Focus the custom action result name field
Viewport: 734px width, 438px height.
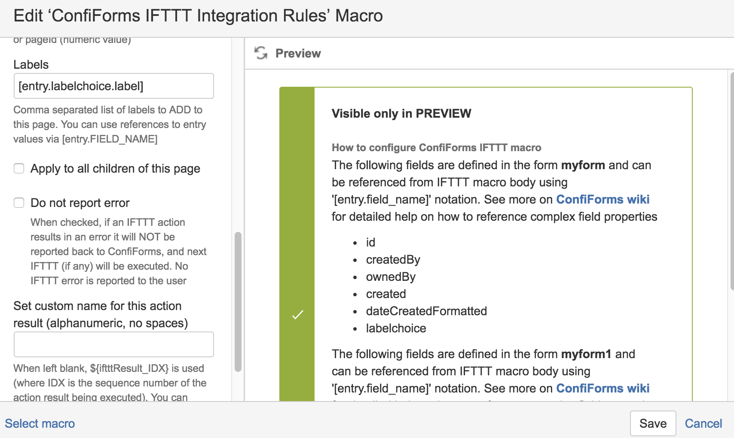[x=114, y=344]
